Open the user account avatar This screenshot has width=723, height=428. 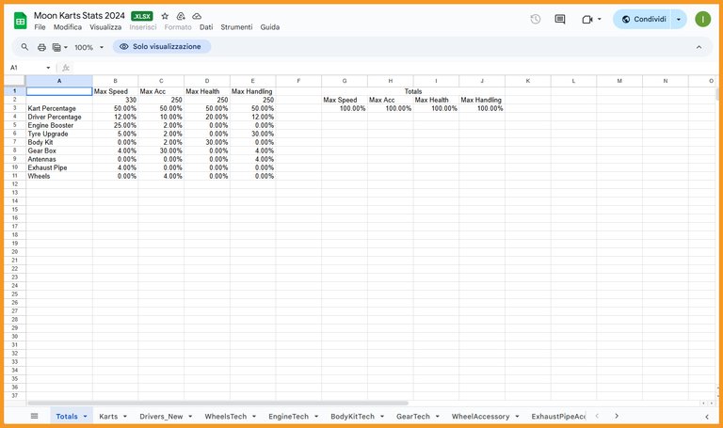(702, 20)
